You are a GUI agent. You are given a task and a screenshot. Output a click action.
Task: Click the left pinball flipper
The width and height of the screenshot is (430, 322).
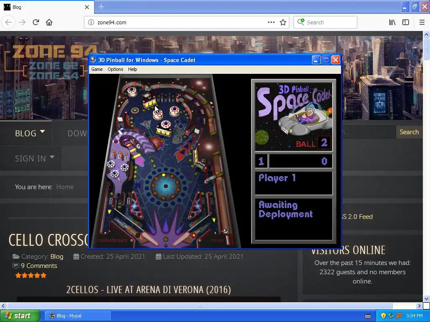click(147, 239)
